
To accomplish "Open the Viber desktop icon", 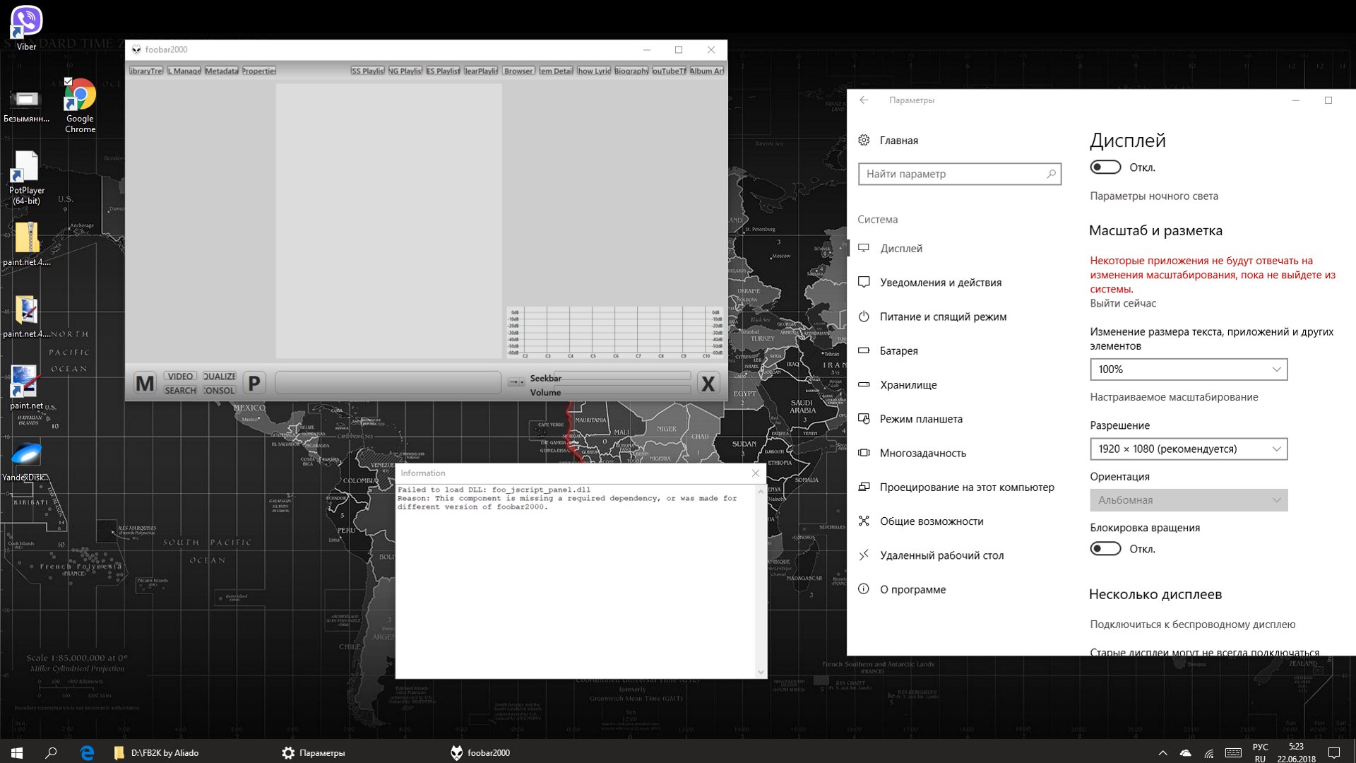I will pyautogui.click(x=26, y=28).
